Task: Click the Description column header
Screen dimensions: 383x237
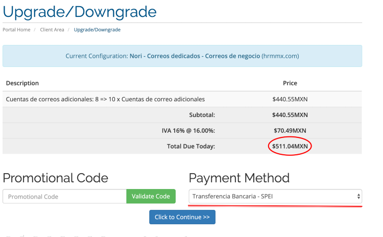Action: point(22,83)
